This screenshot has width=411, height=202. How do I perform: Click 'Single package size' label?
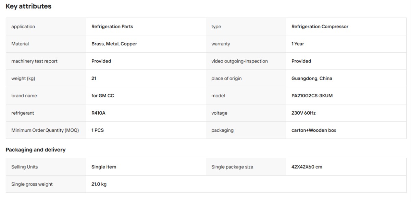click(x=232, y=167)
